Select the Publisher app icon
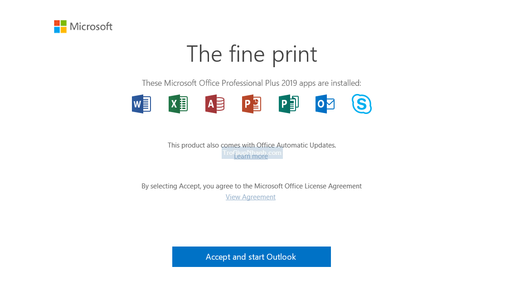This screenshot has height=306, width=505. [288, 104]
